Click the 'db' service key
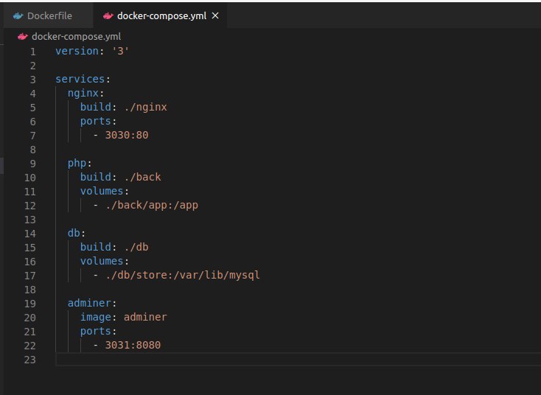Screen dimensions: 541x395 [x=74, y=233]
